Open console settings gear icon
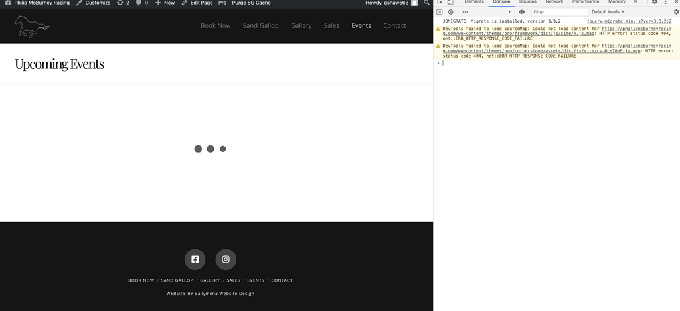 coord(676,12)
